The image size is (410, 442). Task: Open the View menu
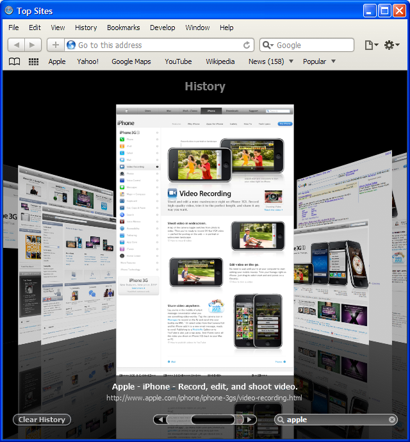pos(58,28)
